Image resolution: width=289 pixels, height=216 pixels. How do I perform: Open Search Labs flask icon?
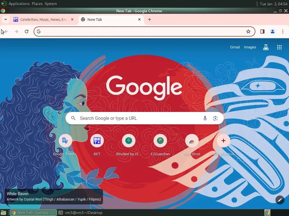(x=266, y=47)
